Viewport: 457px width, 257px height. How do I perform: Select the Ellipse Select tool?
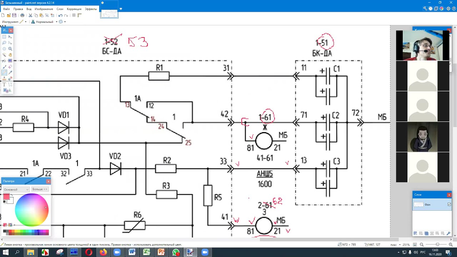tap(4, 49)
